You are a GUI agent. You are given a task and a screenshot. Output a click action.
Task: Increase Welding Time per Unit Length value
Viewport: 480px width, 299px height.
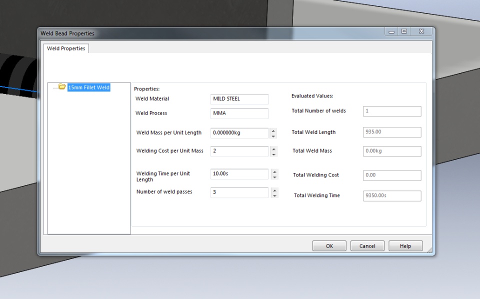tap(274, 171)
